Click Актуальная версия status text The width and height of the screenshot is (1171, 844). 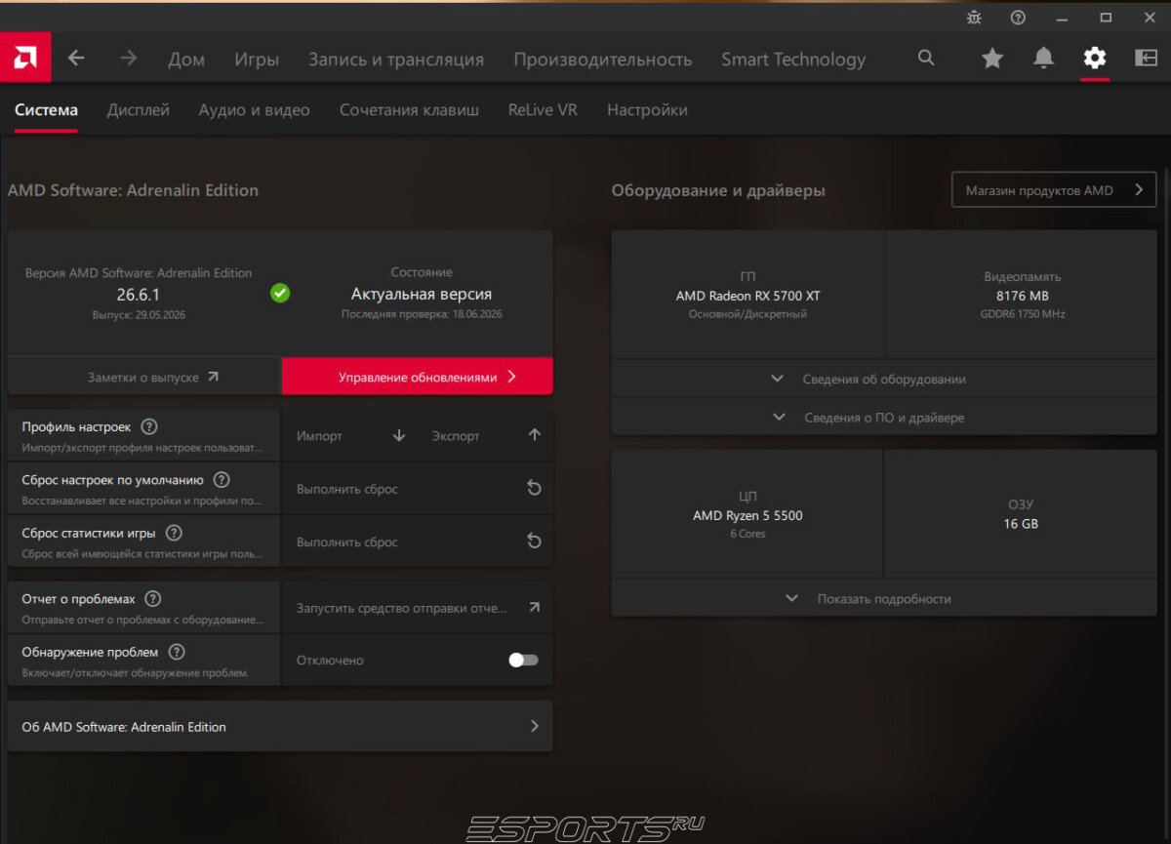[x=422, y=294]
